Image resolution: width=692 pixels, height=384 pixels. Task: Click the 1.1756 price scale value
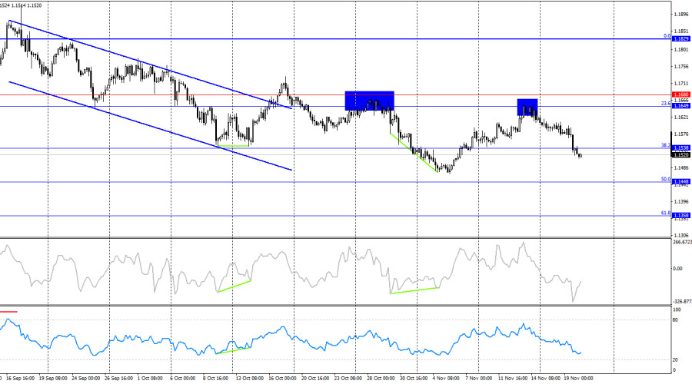tap(681, 67)
